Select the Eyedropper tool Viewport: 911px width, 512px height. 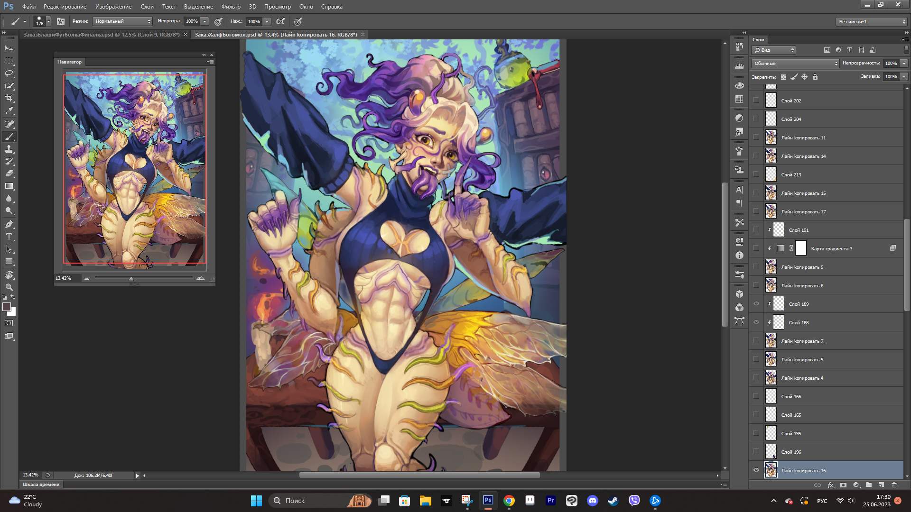click(x=9, y=111)
